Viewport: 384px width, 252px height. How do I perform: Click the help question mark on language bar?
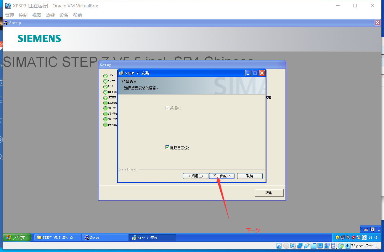[x=372, y=229]
